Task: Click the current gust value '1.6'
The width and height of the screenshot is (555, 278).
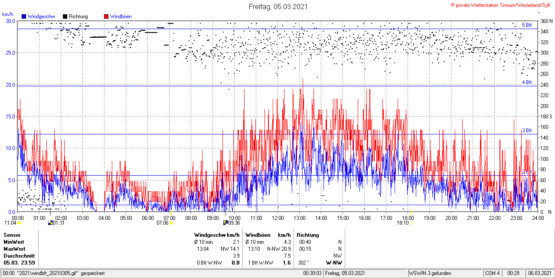Action: pos(287,263)
